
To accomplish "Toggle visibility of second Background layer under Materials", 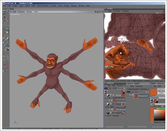I will pyautogui.click(x=110, y=109).
